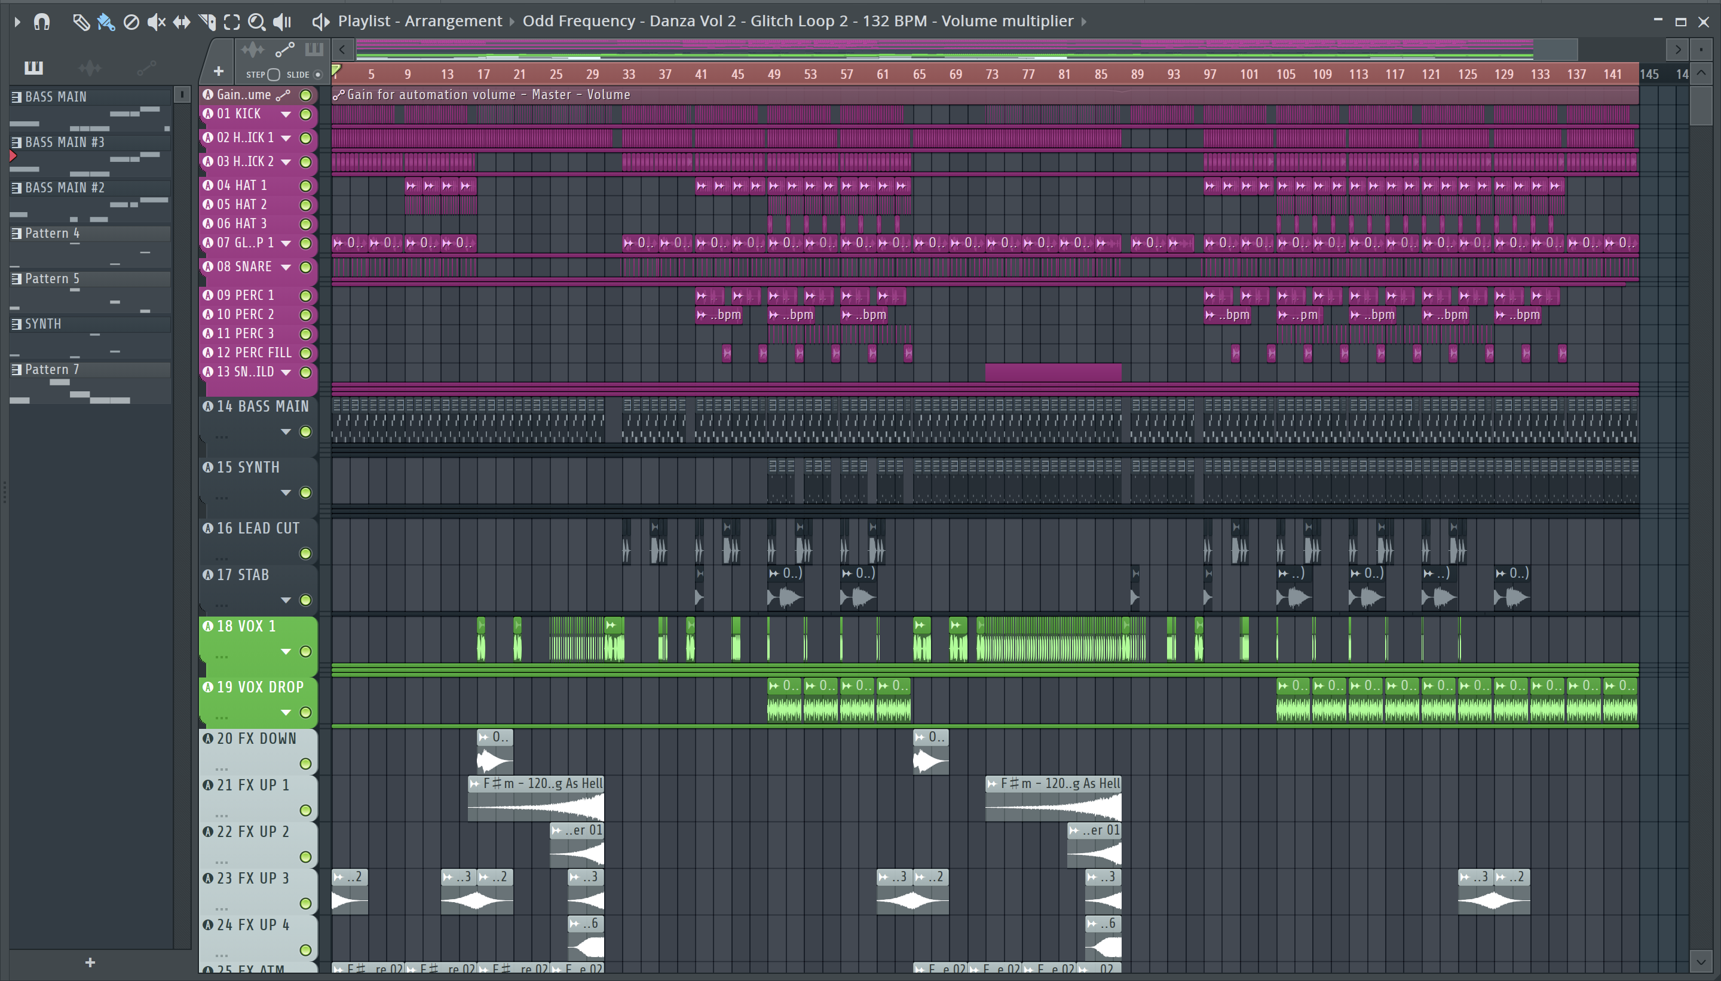Show pattern clips in picker panel
This screenshot has width=1721, height=981.
33,68
